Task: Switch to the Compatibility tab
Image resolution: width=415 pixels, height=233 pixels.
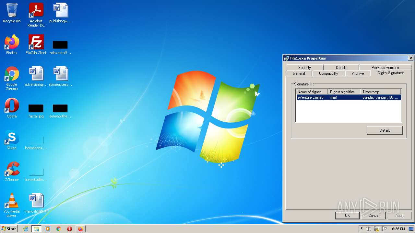Action: coord(328,73)
